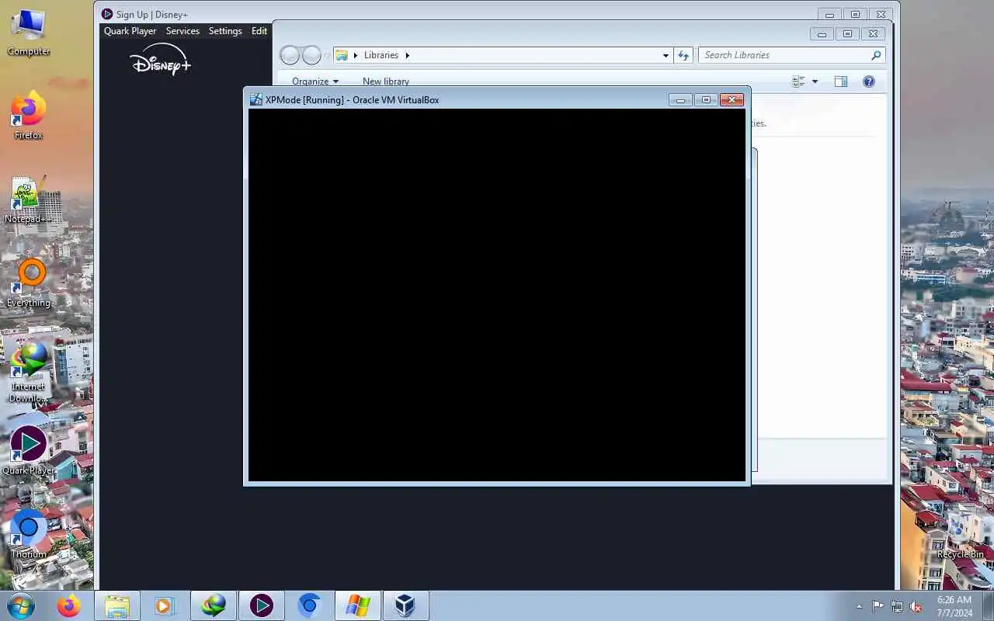Maximize the Libraries Explorer window

pyautogui.click(x=847, y=33)
